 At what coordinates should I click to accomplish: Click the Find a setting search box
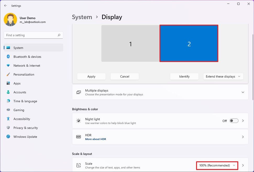click(33, 35)
